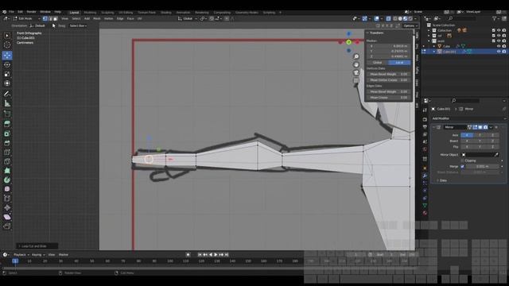This screenshot has height=286, width=509.
Task: Click the Play animation button
Action: point(216,254)
